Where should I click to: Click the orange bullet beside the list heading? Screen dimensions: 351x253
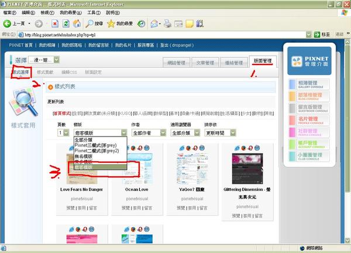(50, 87)
